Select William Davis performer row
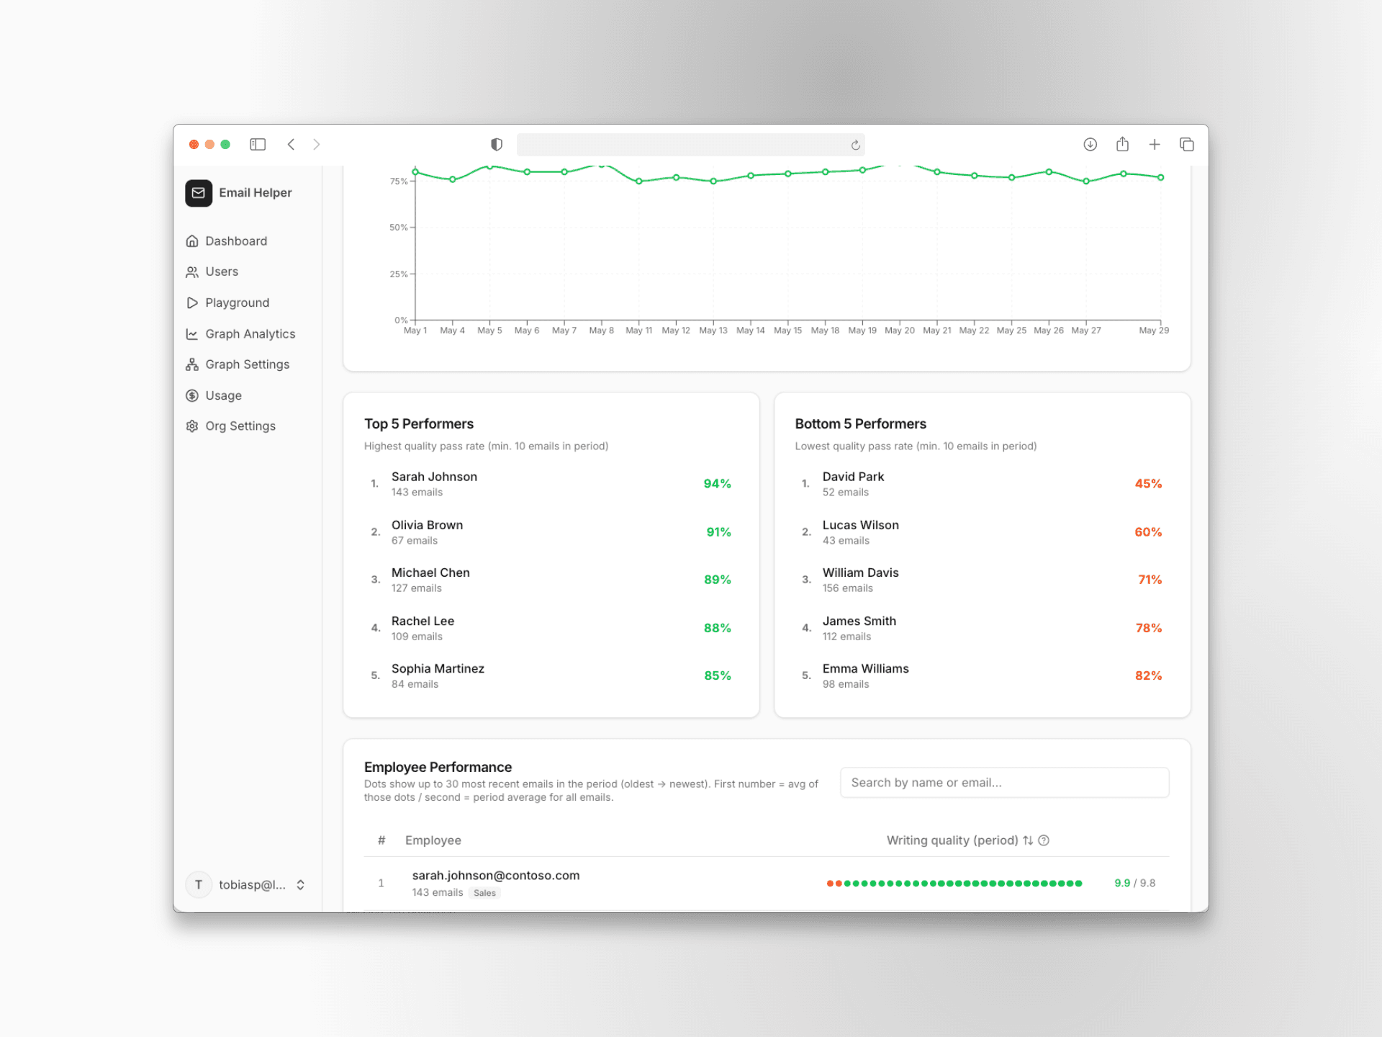Viewport: 1382px width, 1037px height. coord(982,580)
